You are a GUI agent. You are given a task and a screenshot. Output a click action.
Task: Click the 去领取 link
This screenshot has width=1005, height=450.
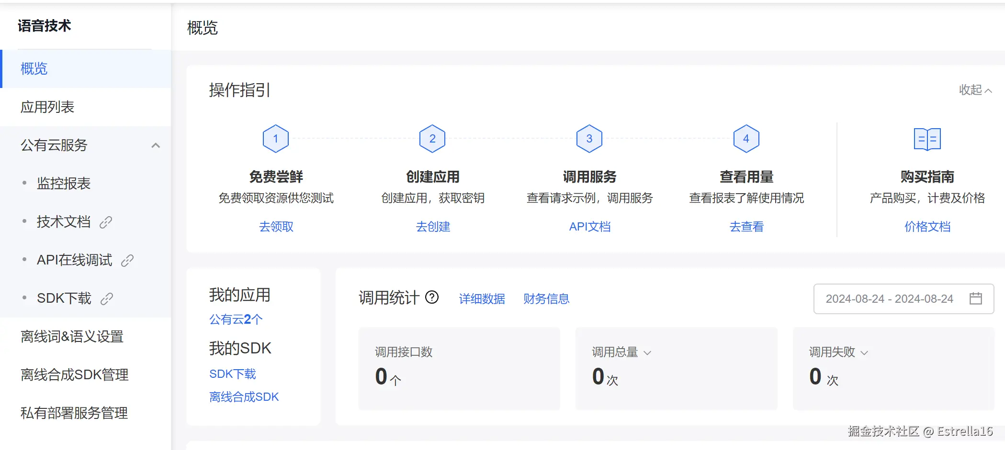(x=276, y=227)
